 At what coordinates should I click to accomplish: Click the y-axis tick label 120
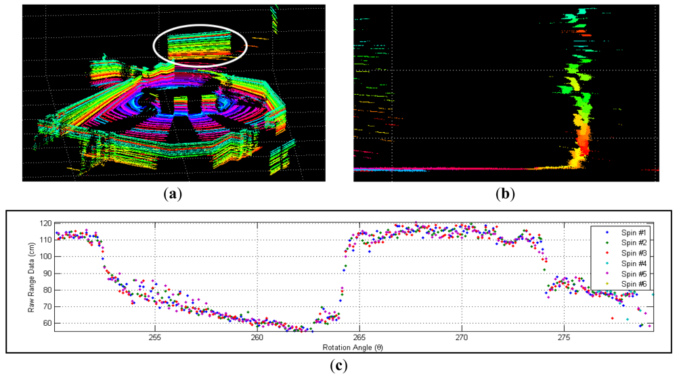pyautogui.click(x=46, y=224)
